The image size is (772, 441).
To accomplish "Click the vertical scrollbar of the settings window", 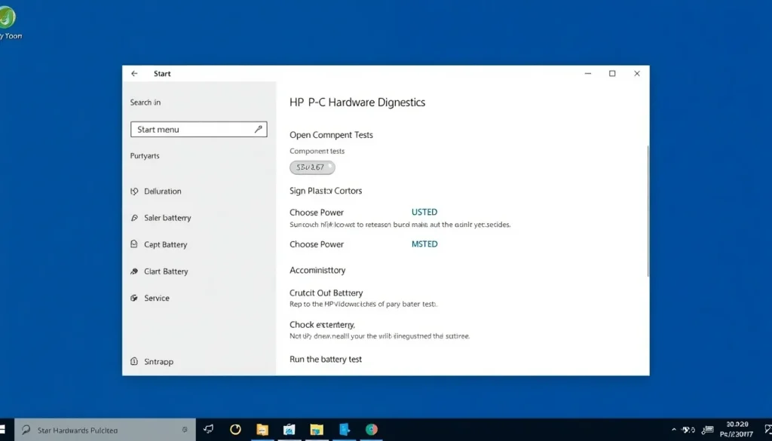I will tap(648, 211).
